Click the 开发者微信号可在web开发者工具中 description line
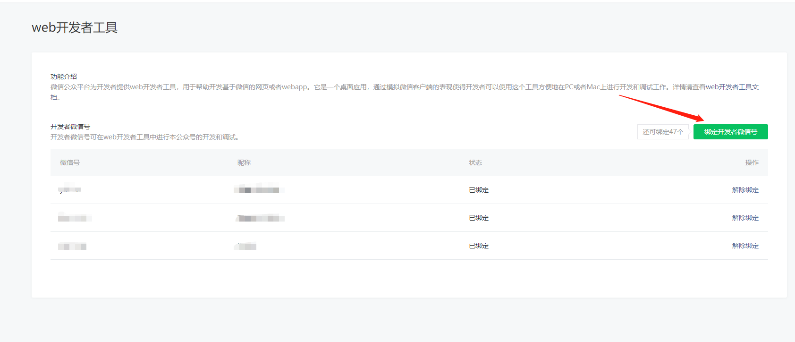The image size is (795, 342). point(145,137)
